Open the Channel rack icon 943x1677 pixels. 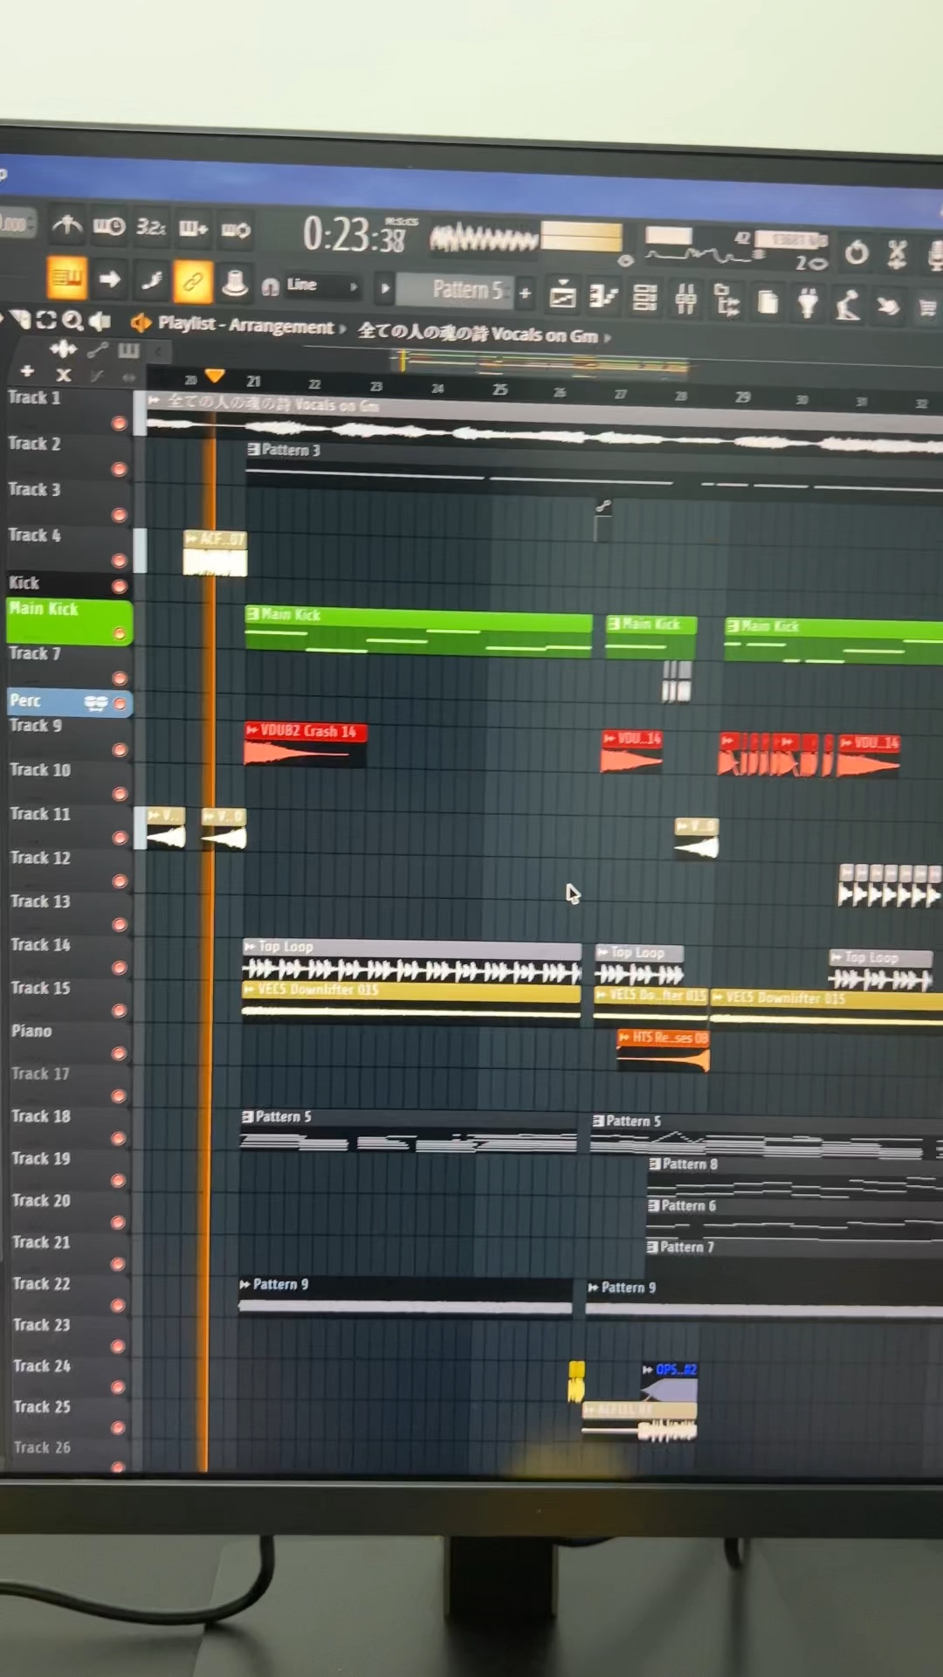pos(644,298)
